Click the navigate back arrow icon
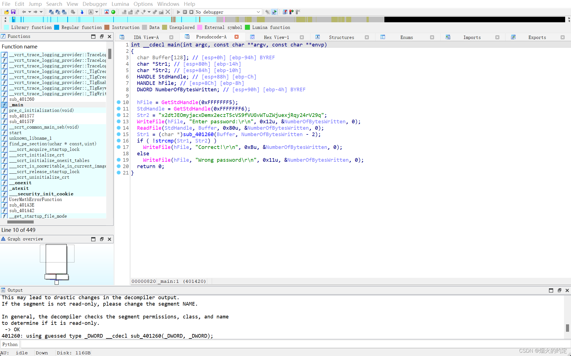571x356 pixels. tap(24, 12)
